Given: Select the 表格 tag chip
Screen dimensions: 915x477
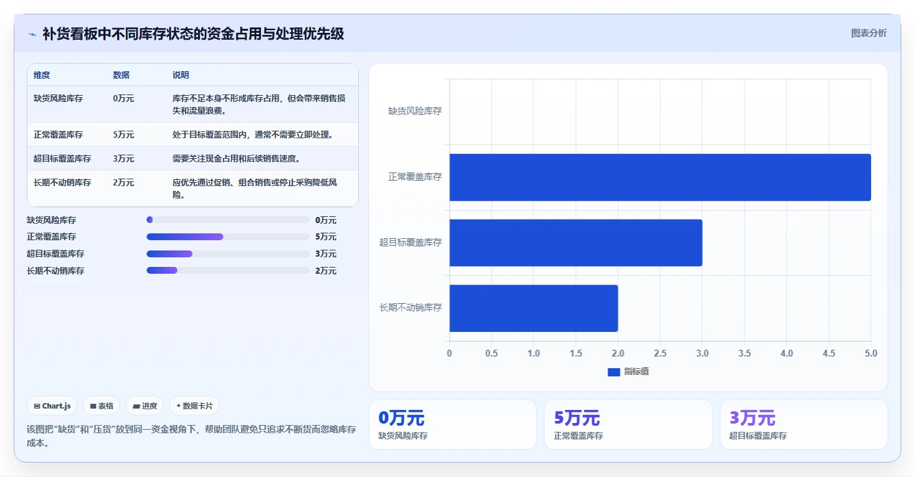Looking at the screenshot, I should pyautogui.click(x=101, y=406).
